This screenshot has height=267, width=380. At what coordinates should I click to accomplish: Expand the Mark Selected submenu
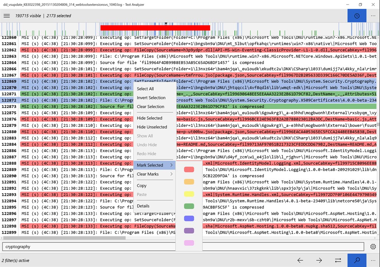pos(154,165)
